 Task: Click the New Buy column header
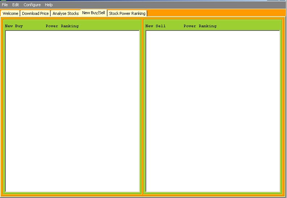(x=14, y=26)
